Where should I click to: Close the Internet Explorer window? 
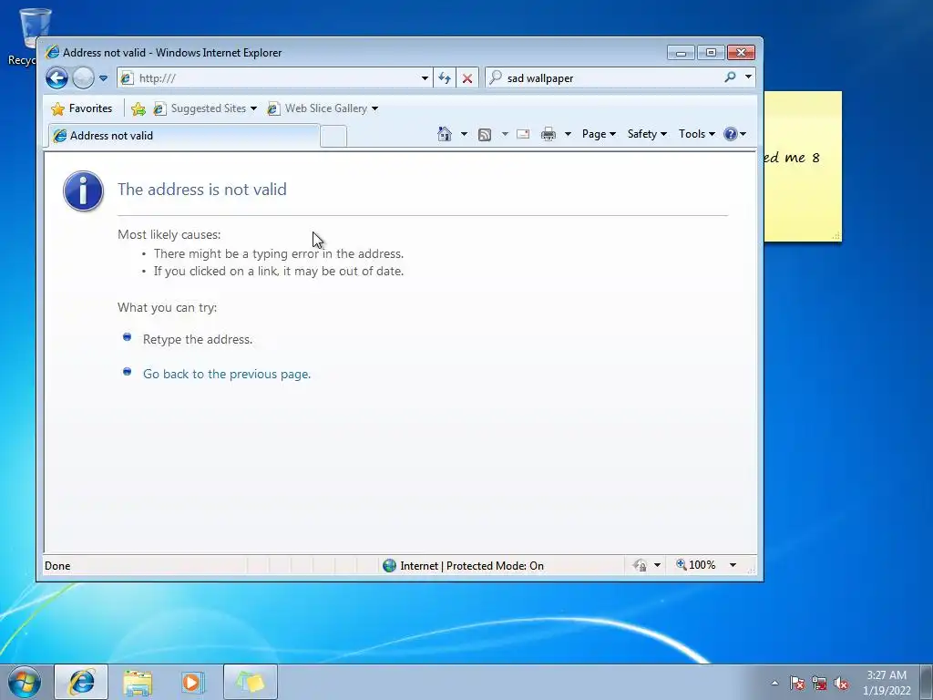(741, 53)
